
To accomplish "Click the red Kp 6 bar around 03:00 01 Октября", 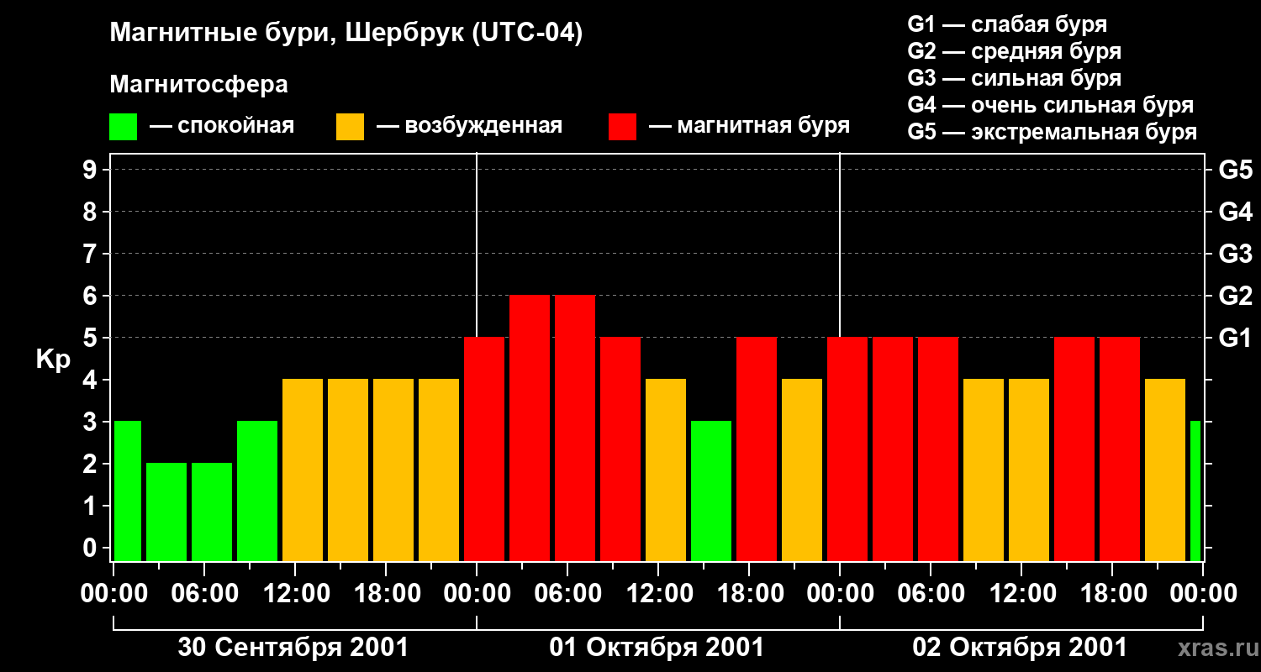I will tap(530, 428).
